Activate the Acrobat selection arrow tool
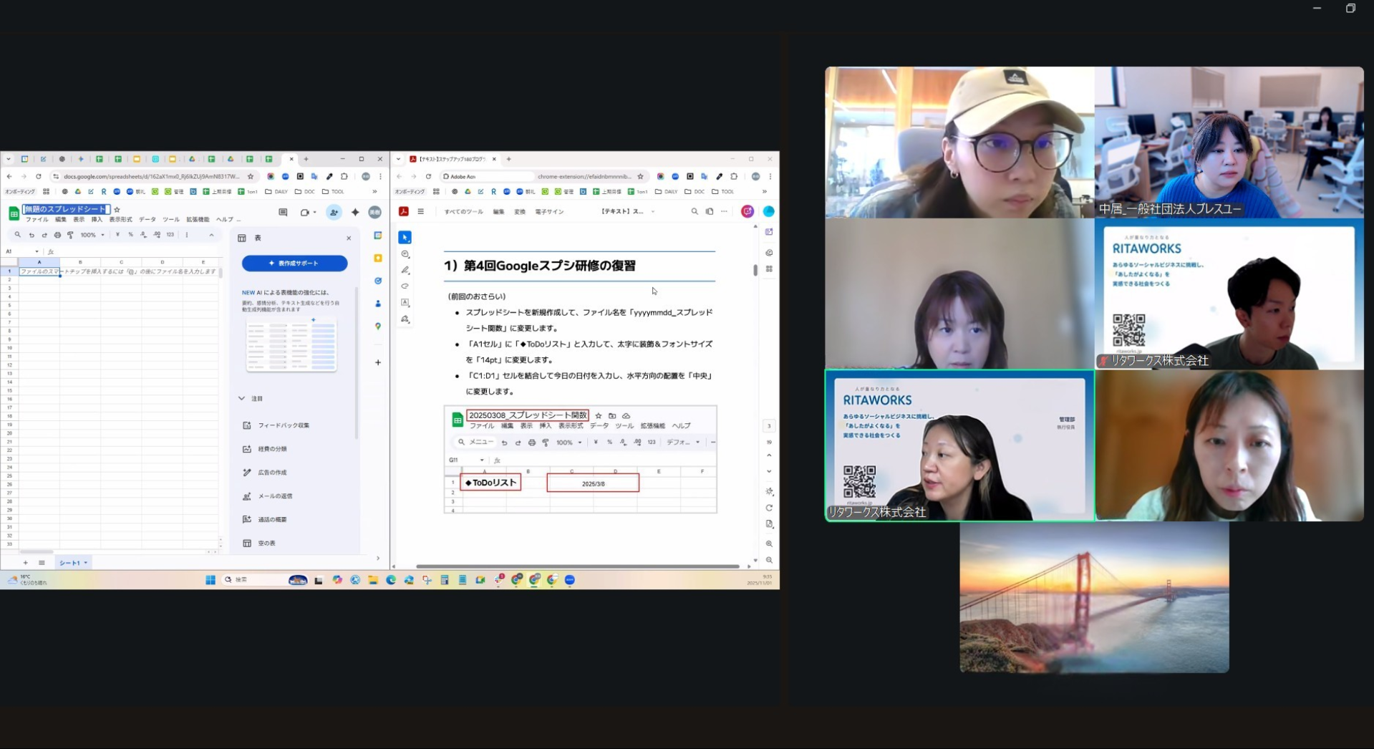The image size is (1374, 749). pyautogui.click(x=405, y=238)
